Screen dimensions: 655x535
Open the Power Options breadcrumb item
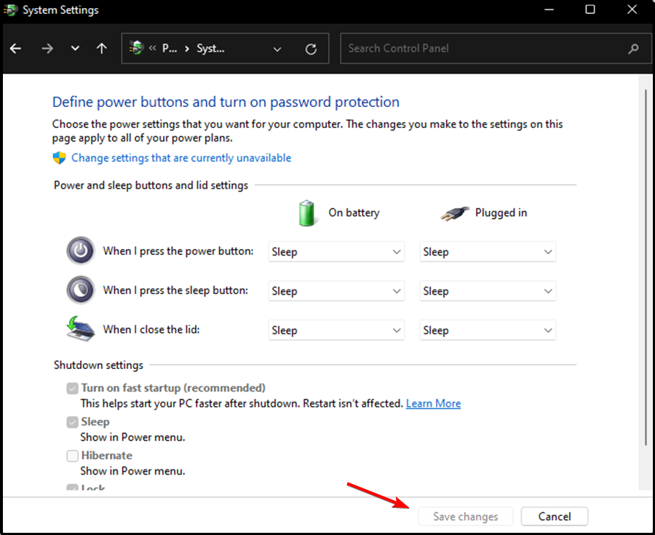click(170, 48)
